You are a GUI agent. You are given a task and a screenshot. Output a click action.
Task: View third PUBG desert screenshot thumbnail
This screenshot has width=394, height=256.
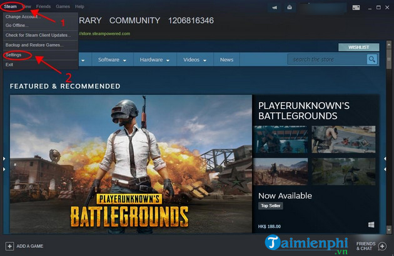click(x=281, y=172)
